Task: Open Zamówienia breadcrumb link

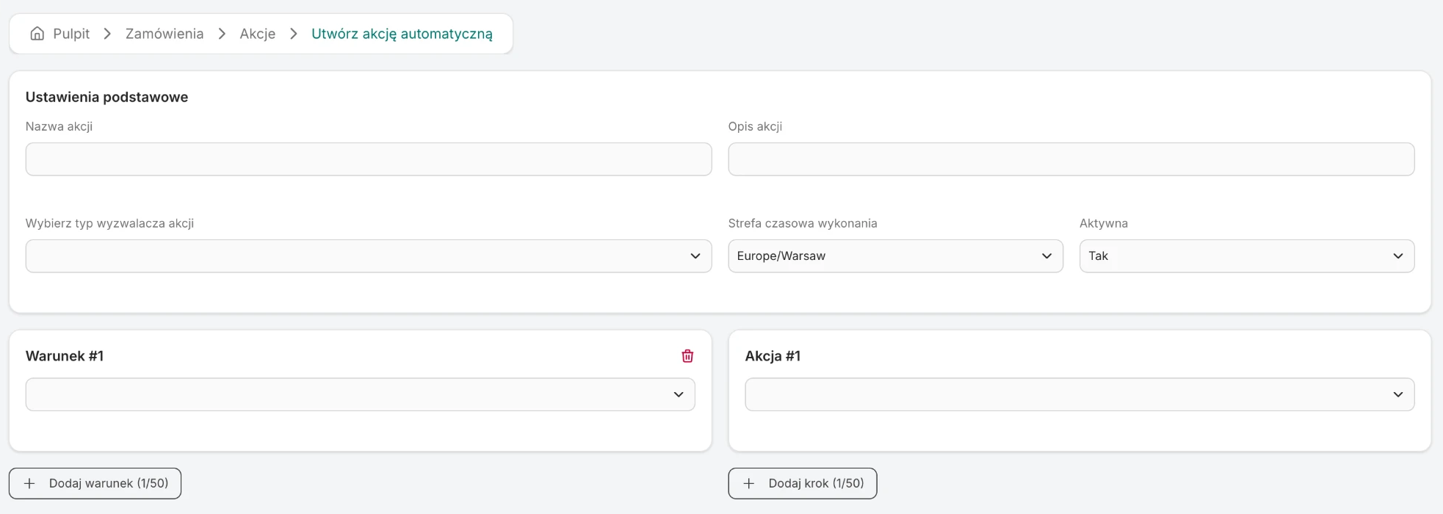Action: [x=164, y=34]
